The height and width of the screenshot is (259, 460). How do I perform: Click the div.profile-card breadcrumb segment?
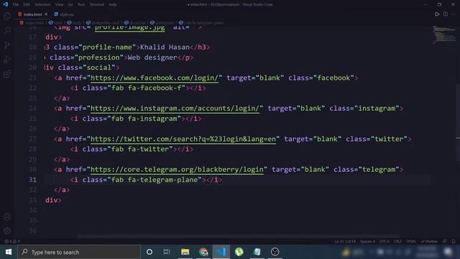(103, 22)
